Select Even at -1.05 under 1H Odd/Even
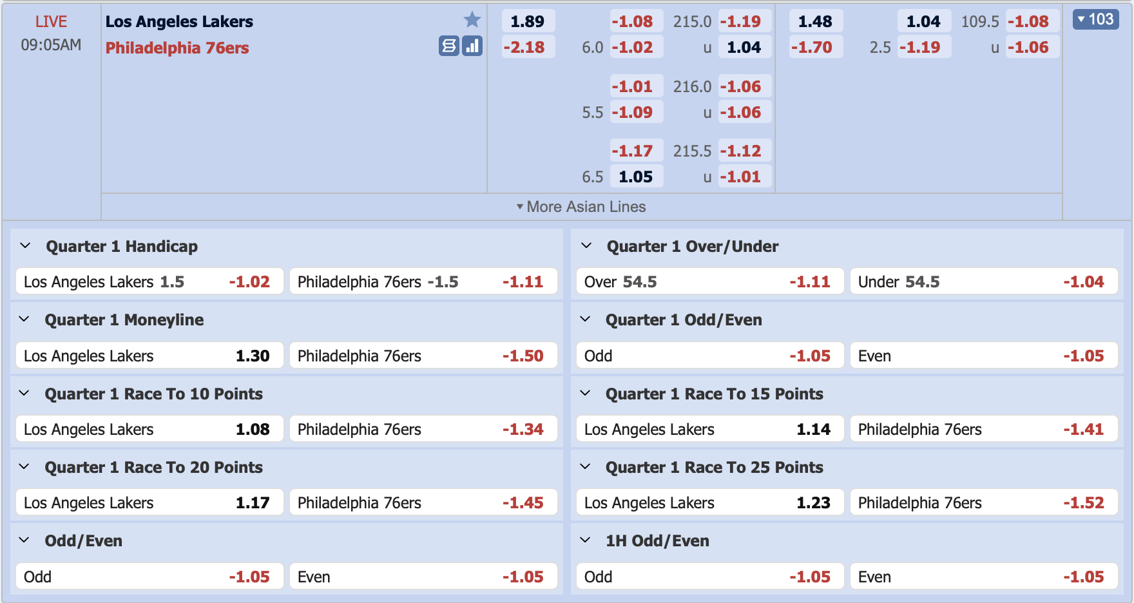 (984, 577)
